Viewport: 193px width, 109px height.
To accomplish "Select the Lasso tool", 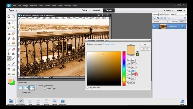I will pyautogui.click(x=9, y=28).
